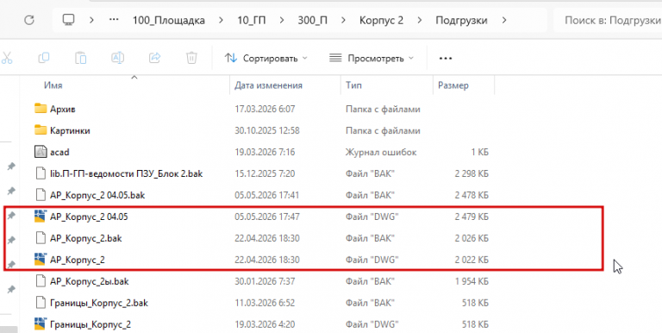
Task: Click date 19.03.2026 4:20
Action: click(x=265, y=324)
